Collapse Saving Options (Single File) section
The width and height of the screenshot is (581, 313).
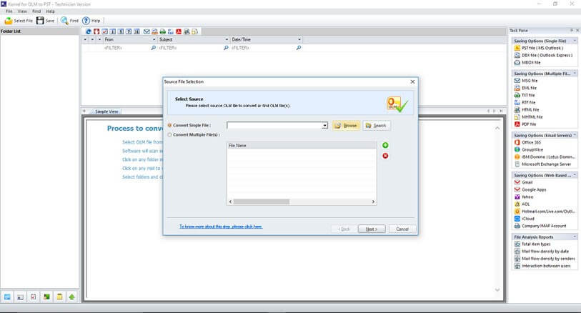tap(575, 41)
